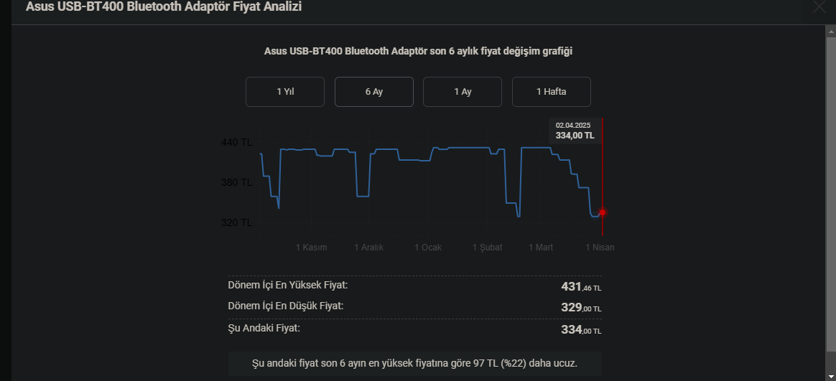
Task: Click the 97 TL daha ucuz info banner
Action: (x=415, y=363)
